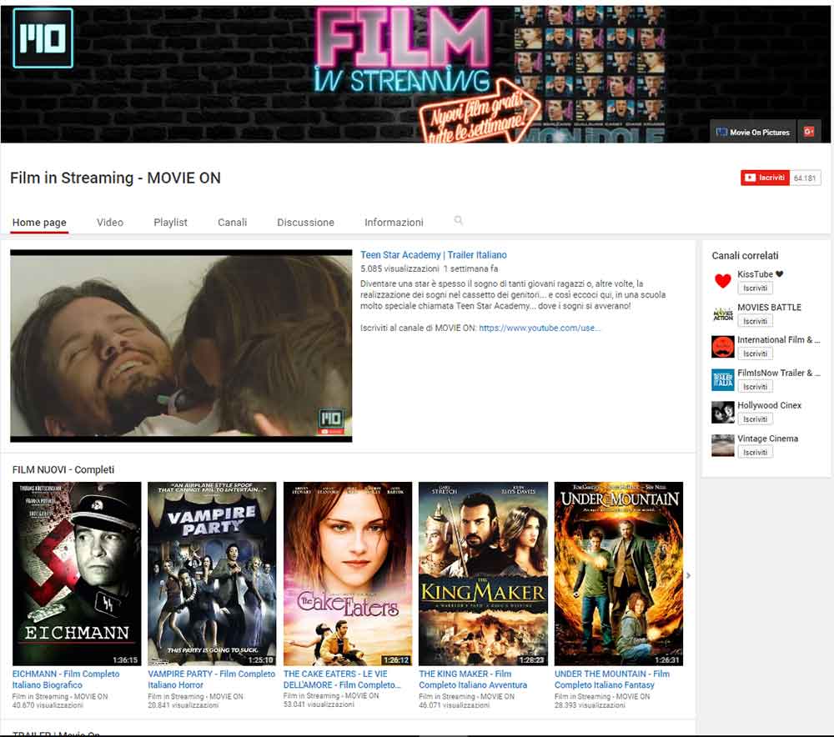
Task: Subscribe to FilmIsNow Trailer channel
Action: pos(756,387)
